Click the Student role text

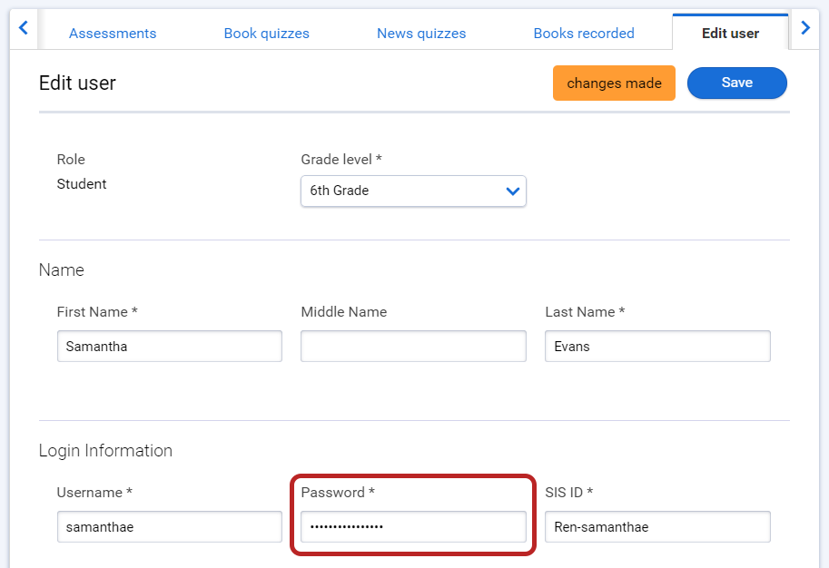(82, 184)
